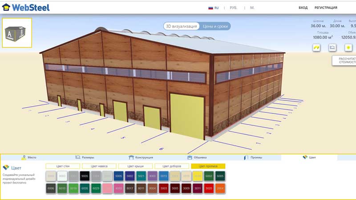356x200 pixels.
Task: Switch to Цены и сроки view
Action: point(214,26)
